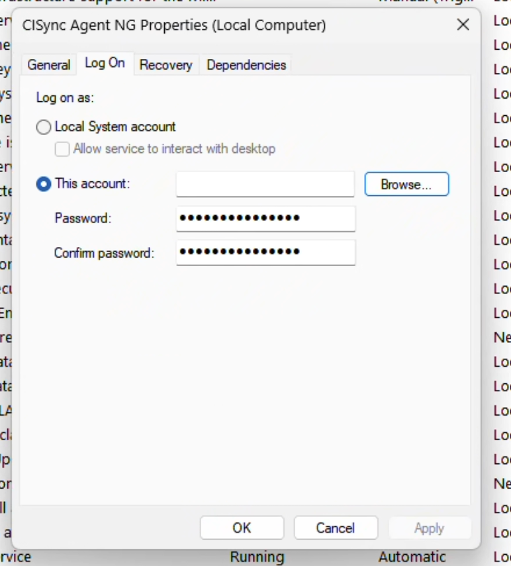Switch to the General tab
The height and width of the screenshot is (566, 511).
click(x=49, y=65)
